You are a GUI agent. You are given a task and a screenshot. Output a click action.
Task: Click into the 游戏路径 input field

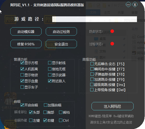pyautogui.click(x=95, y=19)
